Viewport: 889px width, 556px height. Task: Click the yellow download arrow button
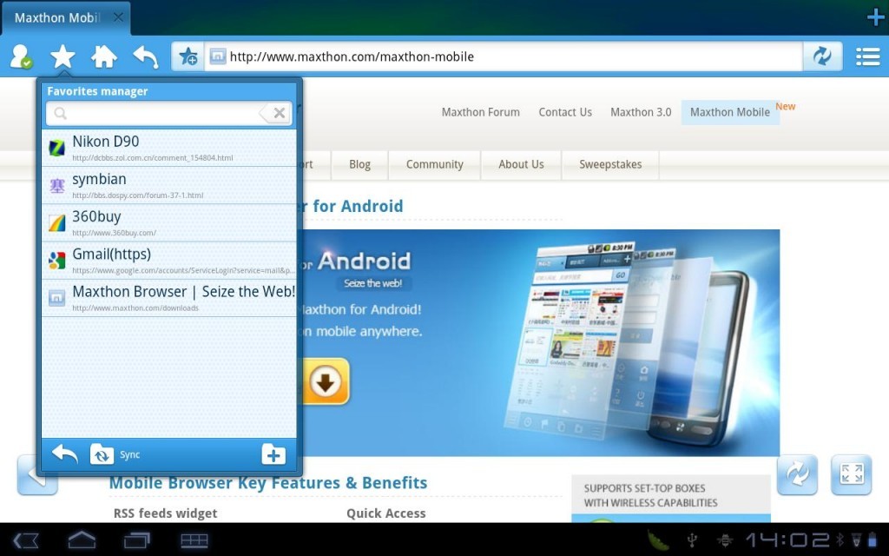click(326, 381)
